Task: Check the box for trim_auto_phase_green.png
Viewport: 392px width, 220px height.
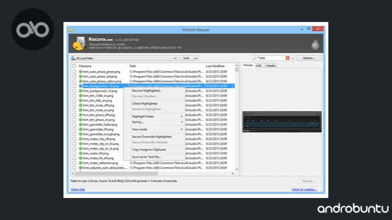Action: click(74, 71)
